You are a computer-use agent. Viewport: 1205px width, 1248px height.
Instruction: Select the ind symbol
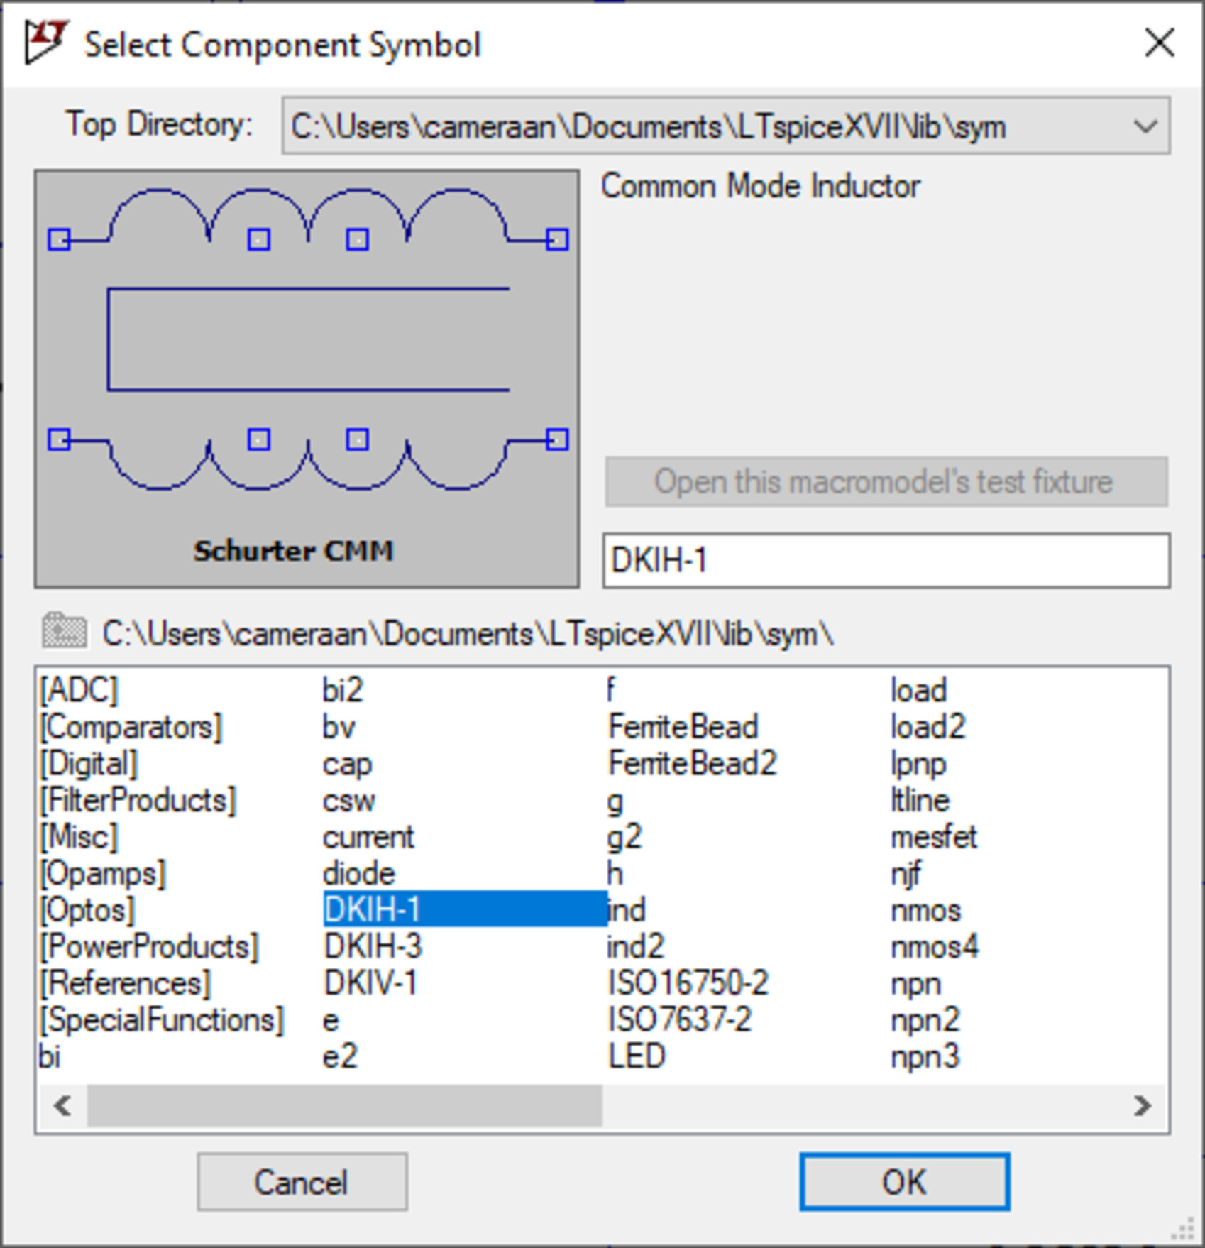627,910
